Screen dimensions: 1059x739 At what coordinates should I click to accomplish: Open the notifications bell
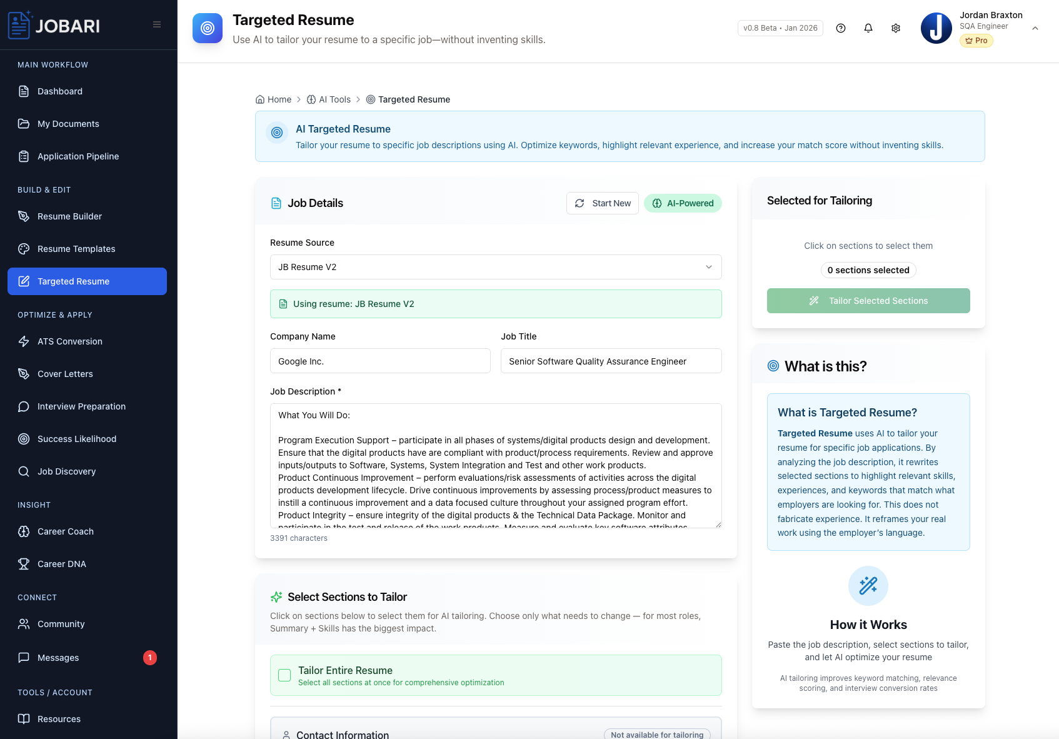tap(868, 28)
